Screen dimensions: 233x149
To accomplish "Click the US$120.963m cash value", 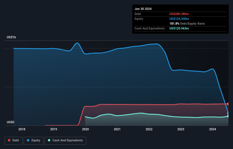I will (x=179, y=28).
